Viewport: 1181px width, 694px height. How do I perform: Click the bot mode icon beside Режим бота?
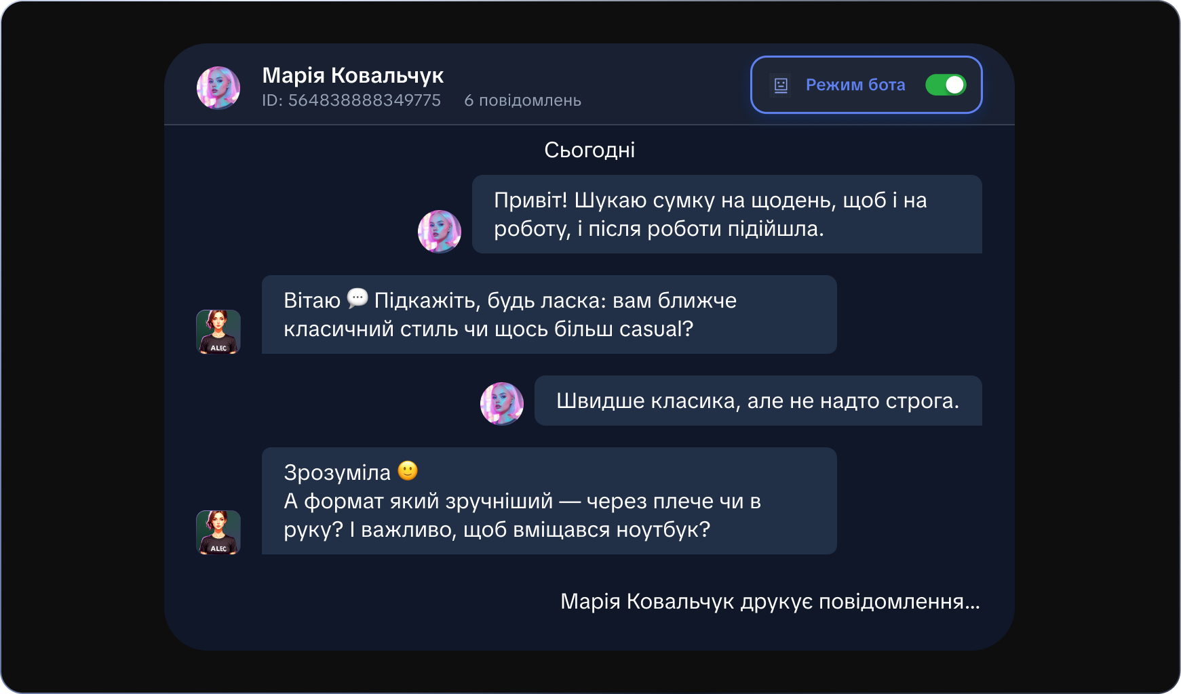coord(781,85)
